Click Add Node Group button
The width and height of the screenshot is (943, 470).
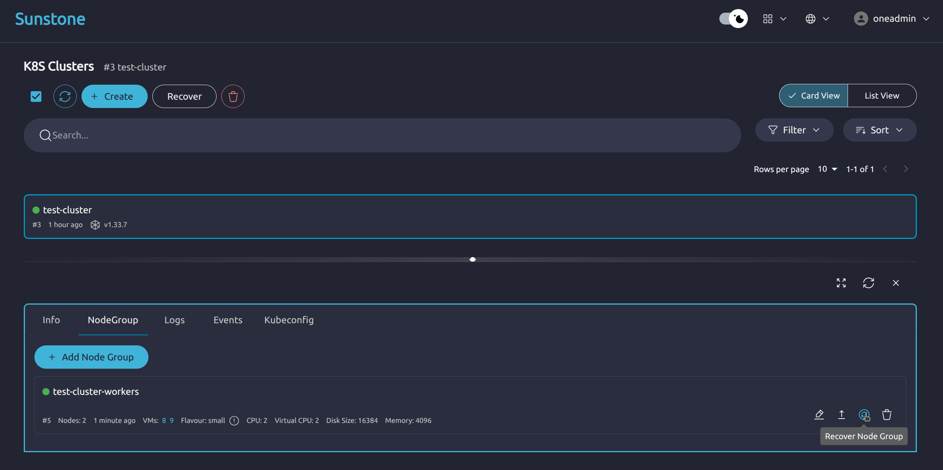91,357
